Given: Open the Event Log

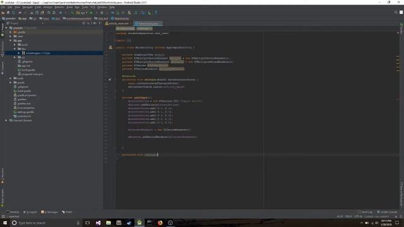Looking at the screenshot, I should [x=365, y=212].
